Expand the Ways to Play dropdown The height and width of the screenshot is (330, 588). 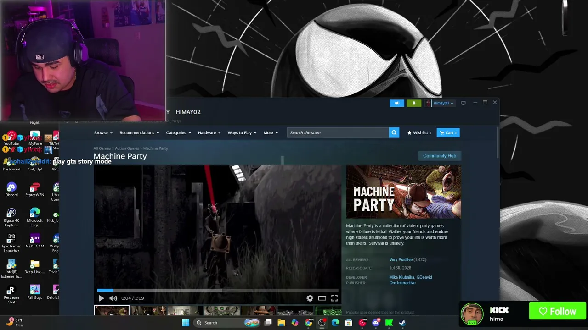(242, 133)
